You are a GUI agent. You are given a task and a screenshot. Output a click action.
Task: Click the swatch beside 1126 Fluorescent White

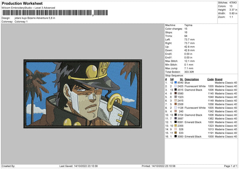point(176,108)
